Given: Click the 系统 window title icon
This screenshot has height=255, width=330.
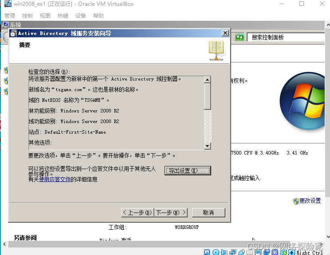Looking at the screenshot, I should [5, 25].
